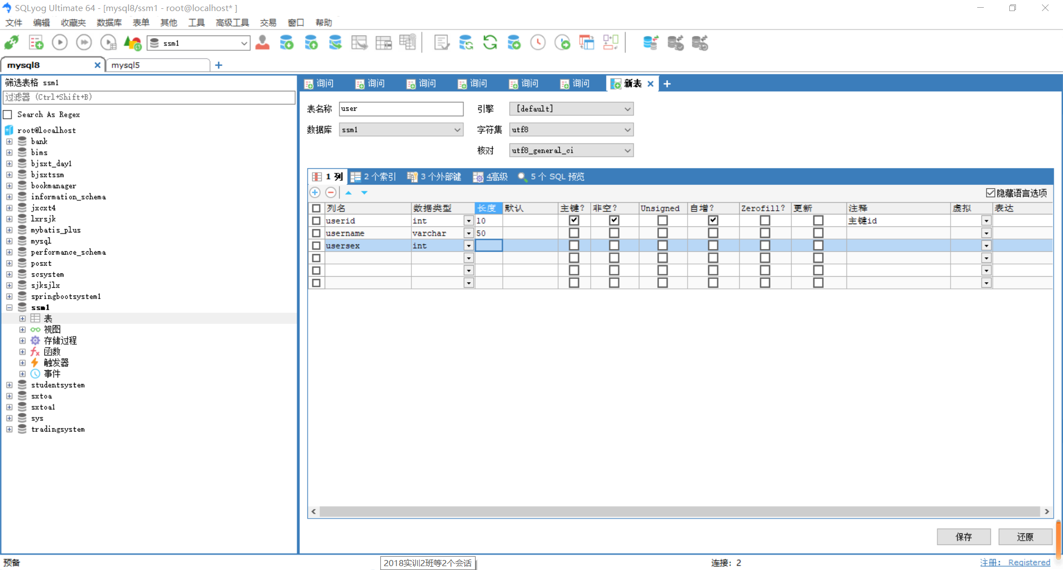Collapse the ssm1 database node

point(9,307)
